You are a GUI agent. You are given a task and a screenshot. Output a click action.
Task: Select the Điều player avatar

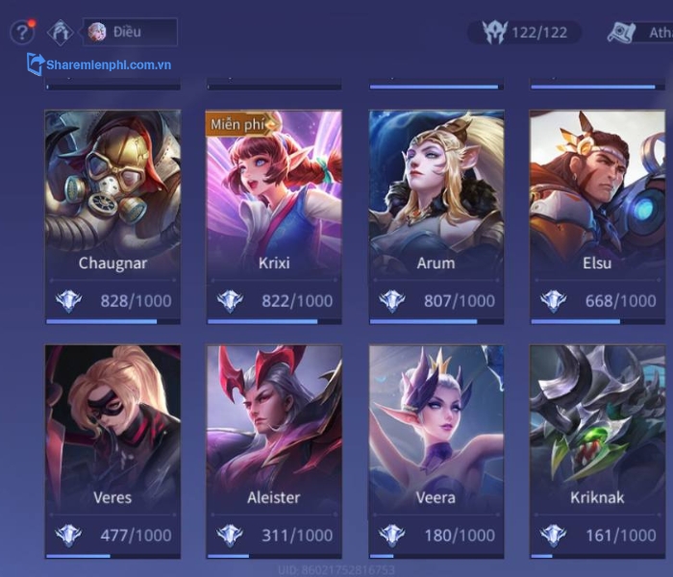[x=97, y=32]
